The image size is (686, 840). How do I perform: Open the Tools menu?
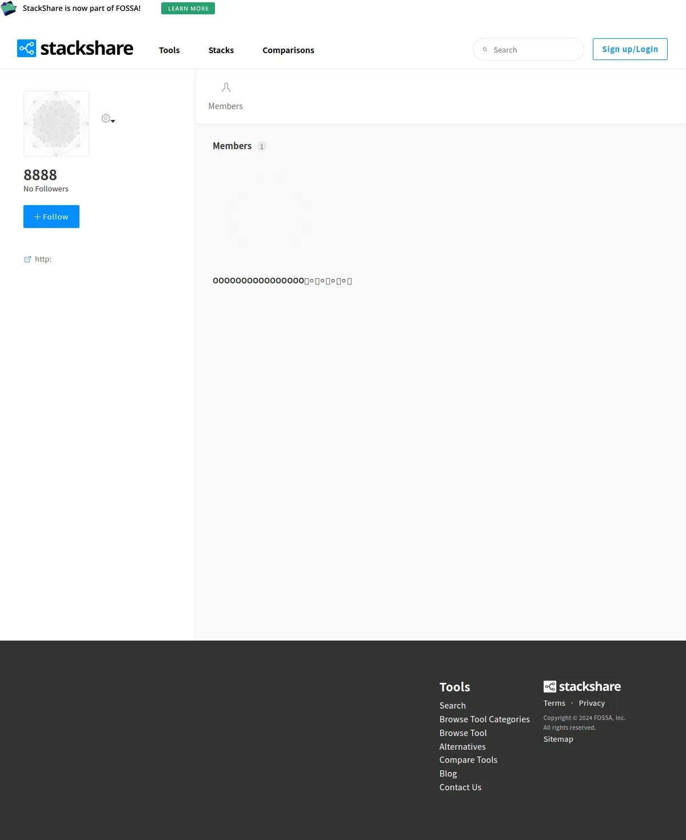(x=169, y=50)
